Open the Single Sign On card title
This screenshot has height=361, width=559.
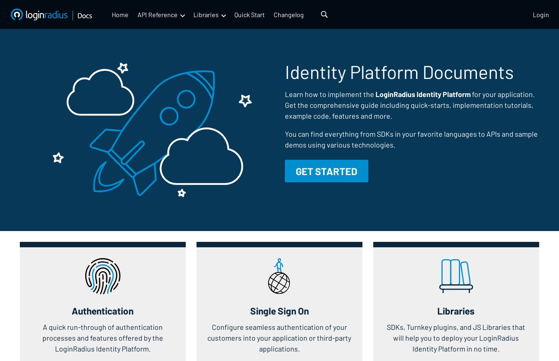(x=279, y=311)
